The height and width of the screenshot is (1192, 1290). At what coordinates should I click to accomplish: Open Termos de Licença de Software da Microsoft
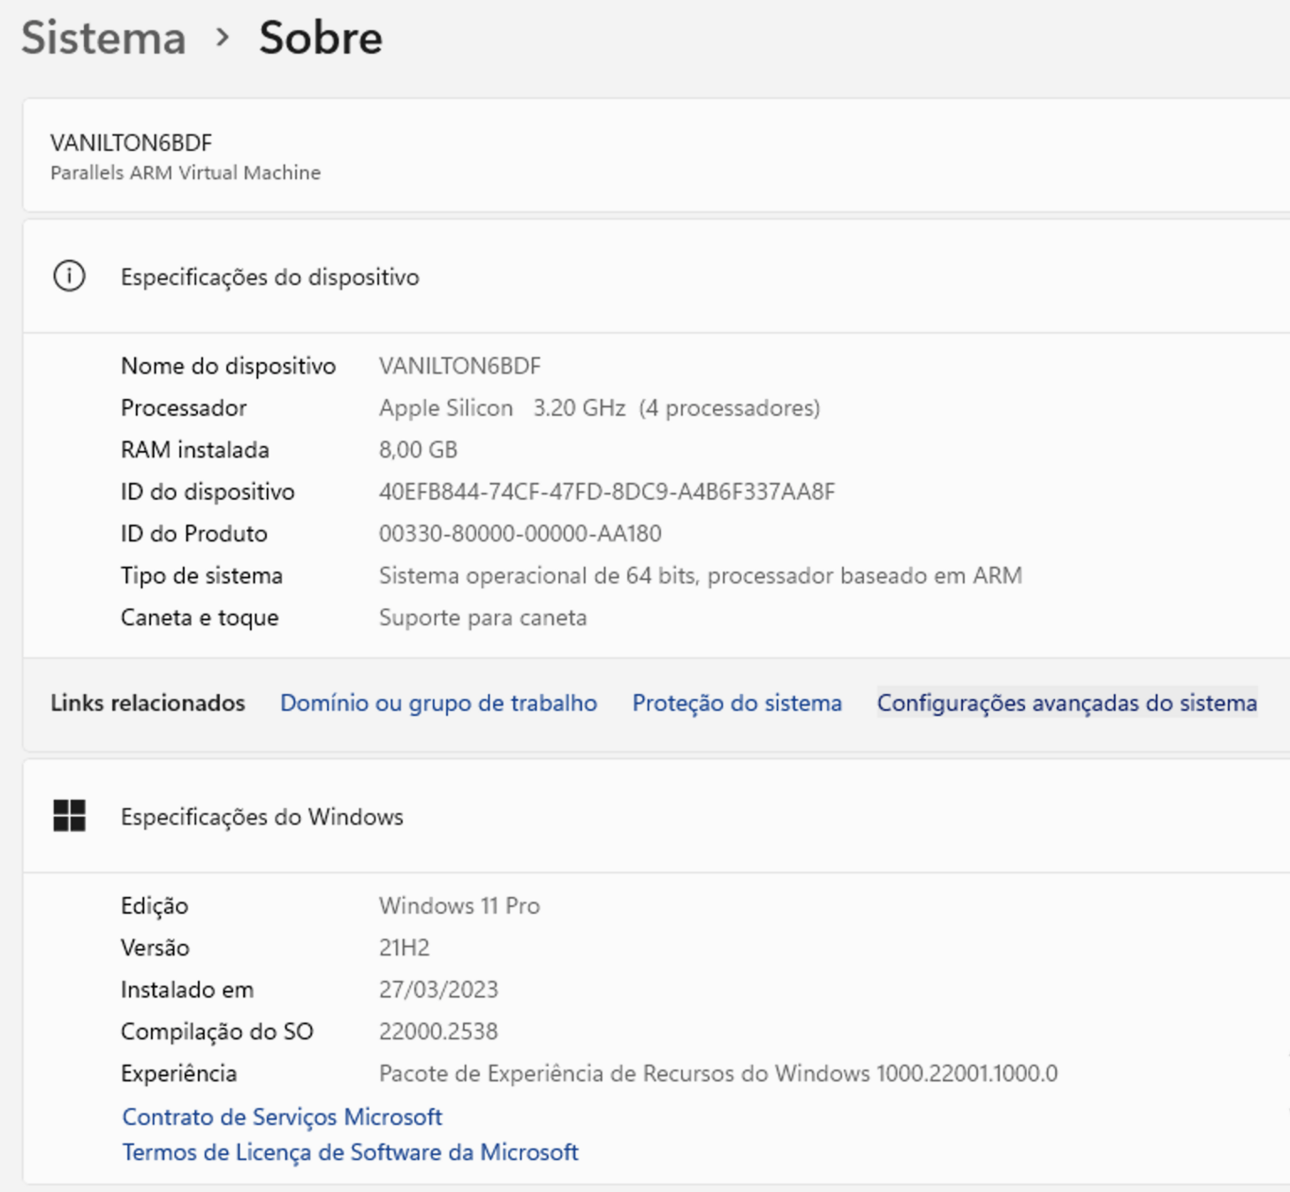coord(350,1152)
